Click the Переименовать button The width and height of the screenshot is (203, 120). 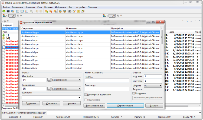coord(125,105)
